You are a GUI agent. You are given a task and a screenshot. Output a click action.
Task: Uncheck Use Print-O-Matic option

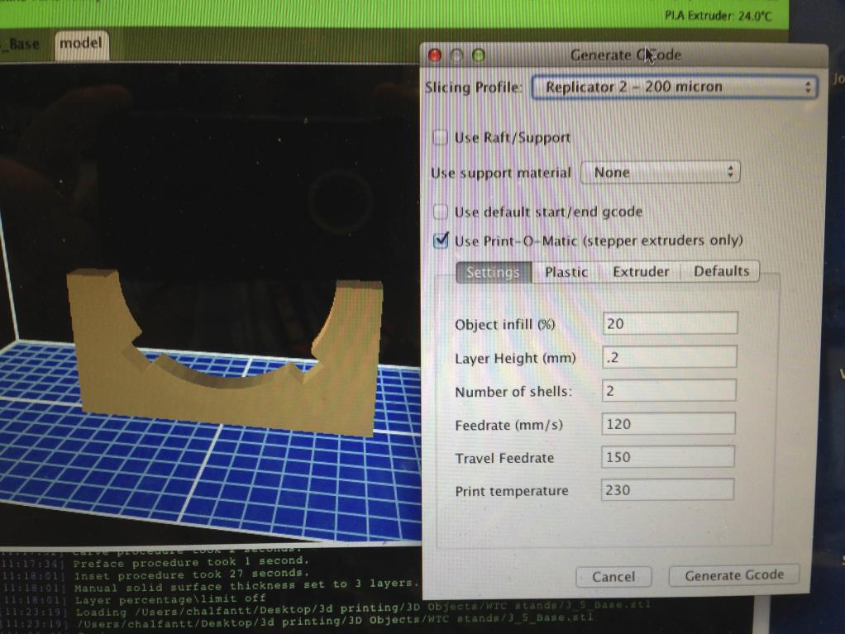coord(442,241)
